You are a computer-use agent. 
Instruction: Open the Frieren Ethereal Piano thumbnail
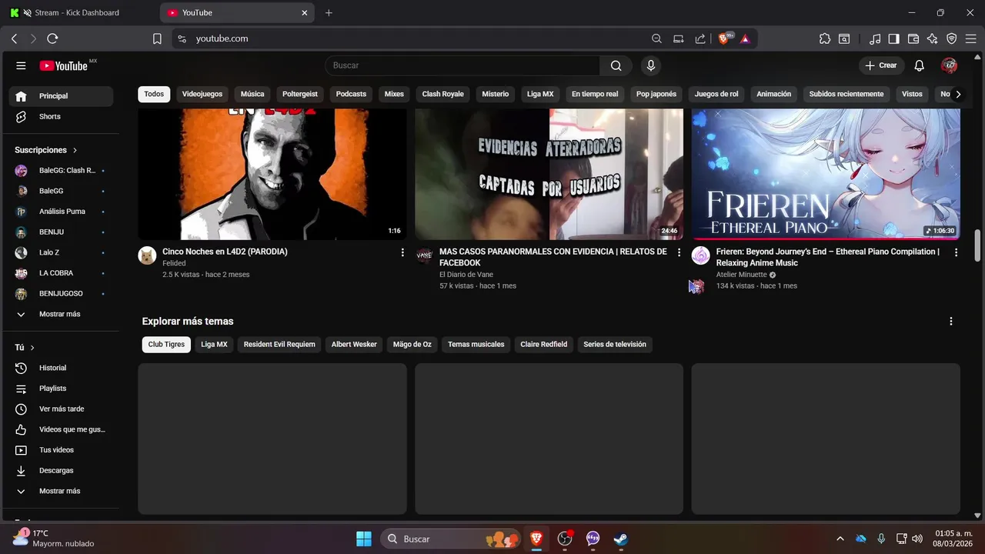pos(826,174)
